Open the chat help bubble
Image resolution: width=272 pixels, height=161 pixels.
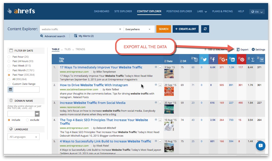point(261,146)
